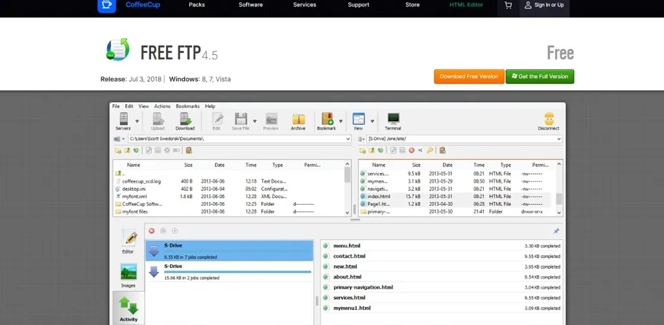Open the Packs navigation link
Image resolution: width=664 pixels, height=325 pixels.
click(x=196, y=5)
